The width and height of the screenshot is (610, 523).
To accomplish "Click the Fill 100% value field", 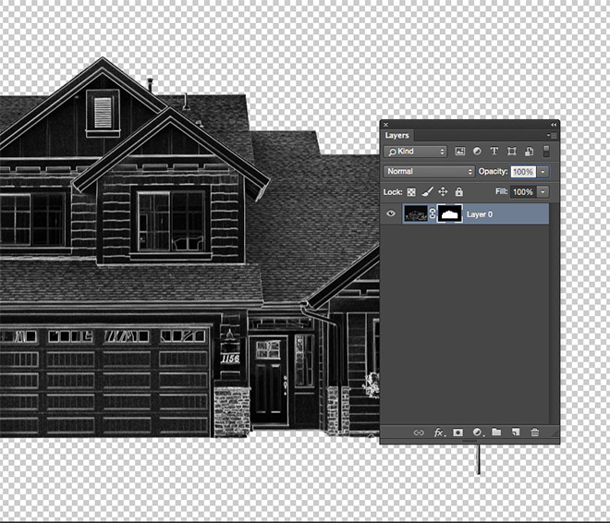I will pyautogui.click(x=523, y=191).
